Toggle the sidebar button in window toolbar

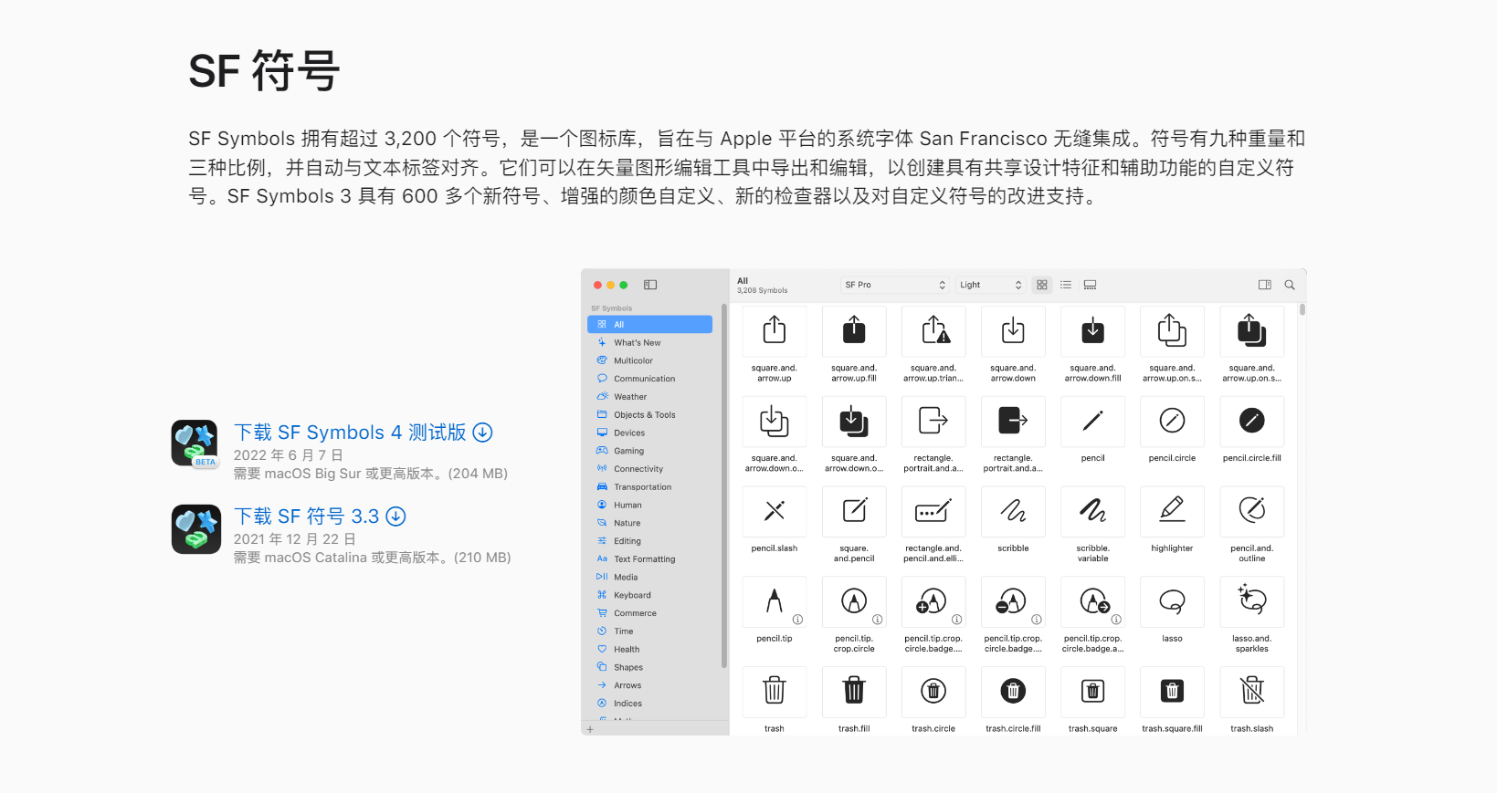pyautogui.click(x=650, y=285)
